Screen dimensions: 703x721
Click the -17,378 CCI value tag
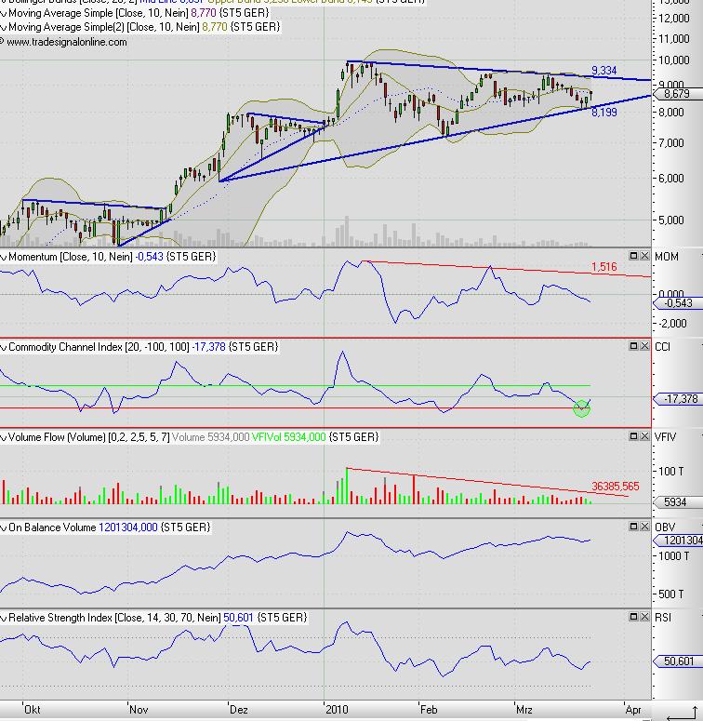(678, 399)
